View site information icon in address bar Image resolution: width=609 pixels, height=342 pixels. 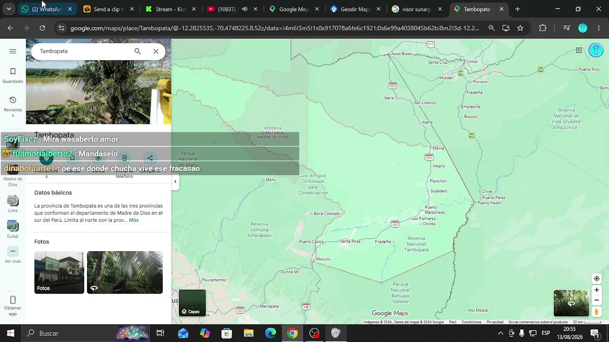[61, 28]
